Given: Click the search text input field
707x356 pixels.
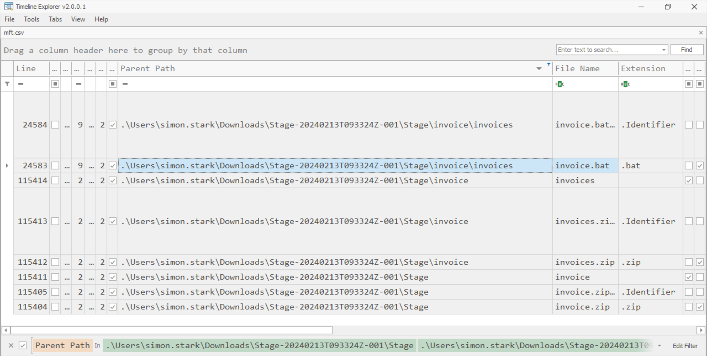Looking at the screenshot, I should point(608,50).
